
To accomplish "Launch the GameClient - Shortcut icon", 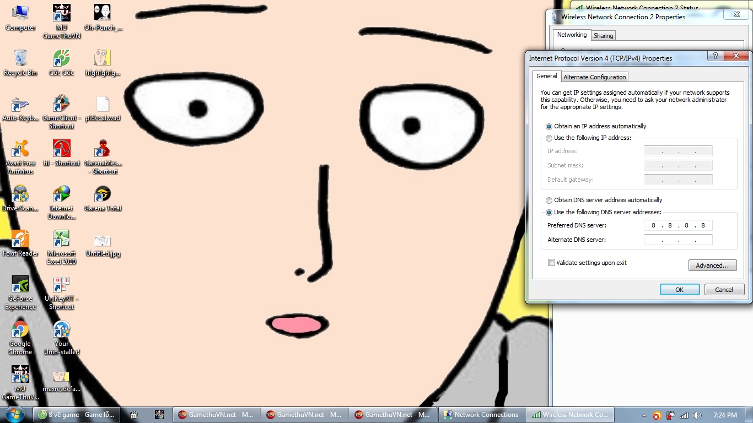I will [x=61, y=112].
